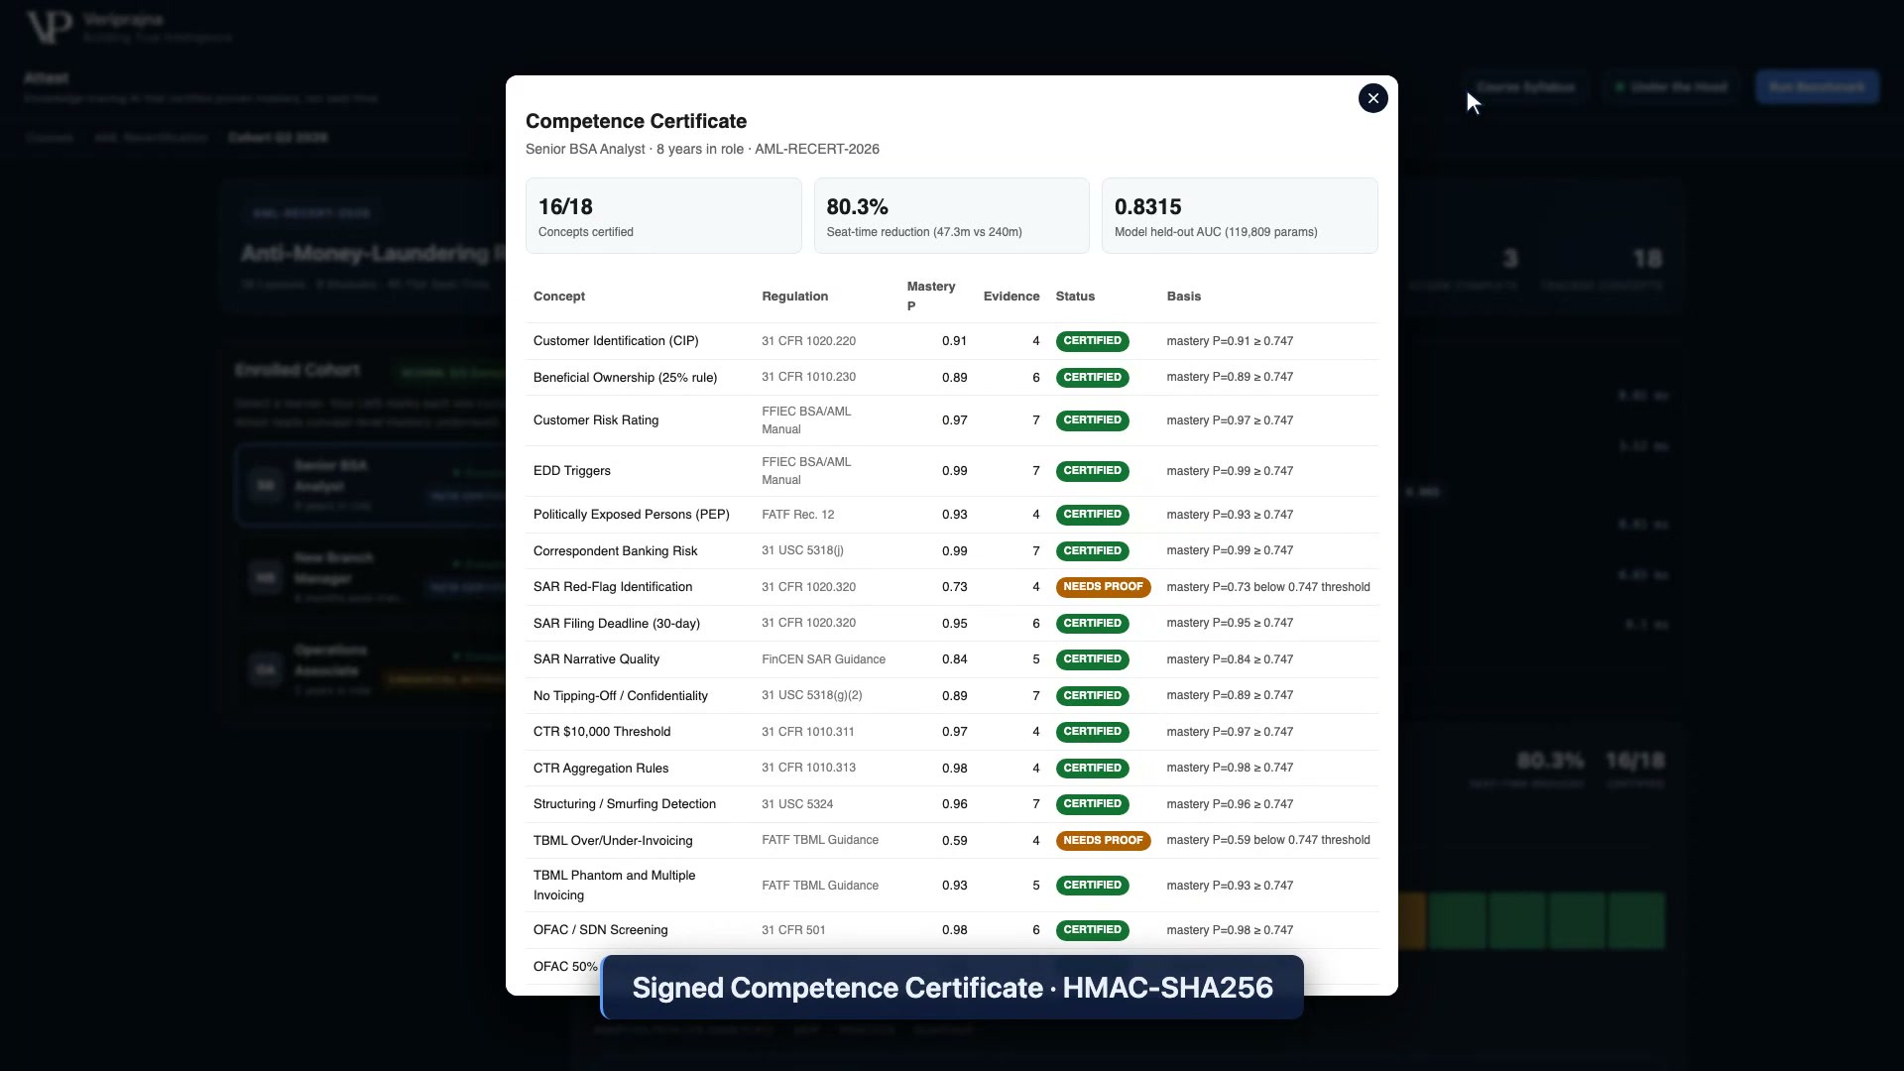Click the 0.8315 model held-out AUC card

pyautogui.click(x=1240, y=216)
